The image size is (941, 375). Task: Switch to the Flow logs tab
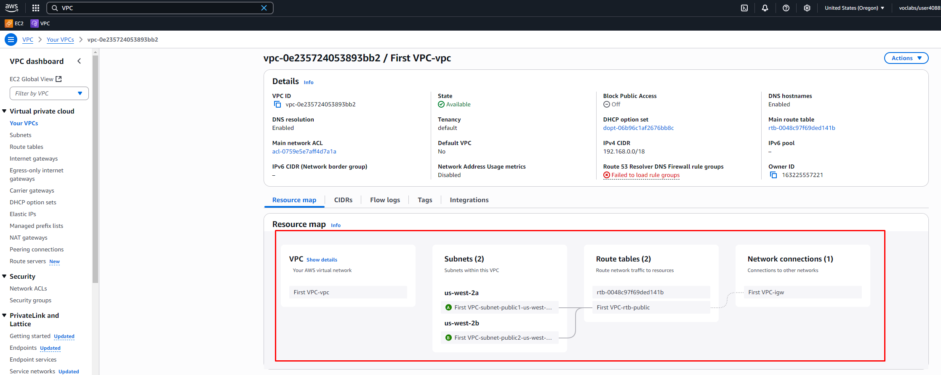pos(385,200)
